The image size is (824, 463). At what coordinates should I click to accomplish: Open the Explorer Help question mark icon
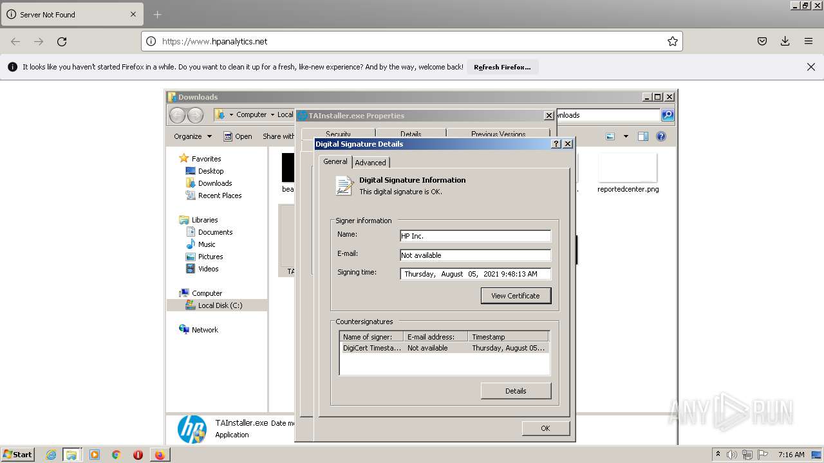click(x=660, y=136)
